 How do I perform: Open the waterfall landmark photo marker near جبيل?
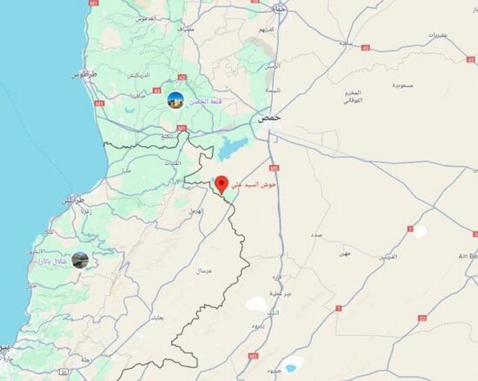tap(80, 260)
